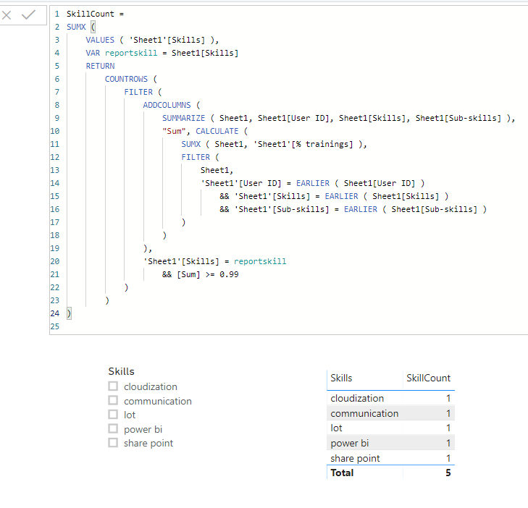Viewport: 528px width, 508px height.
Task: Place cursor on empty line 25
Action: (290, 326)
